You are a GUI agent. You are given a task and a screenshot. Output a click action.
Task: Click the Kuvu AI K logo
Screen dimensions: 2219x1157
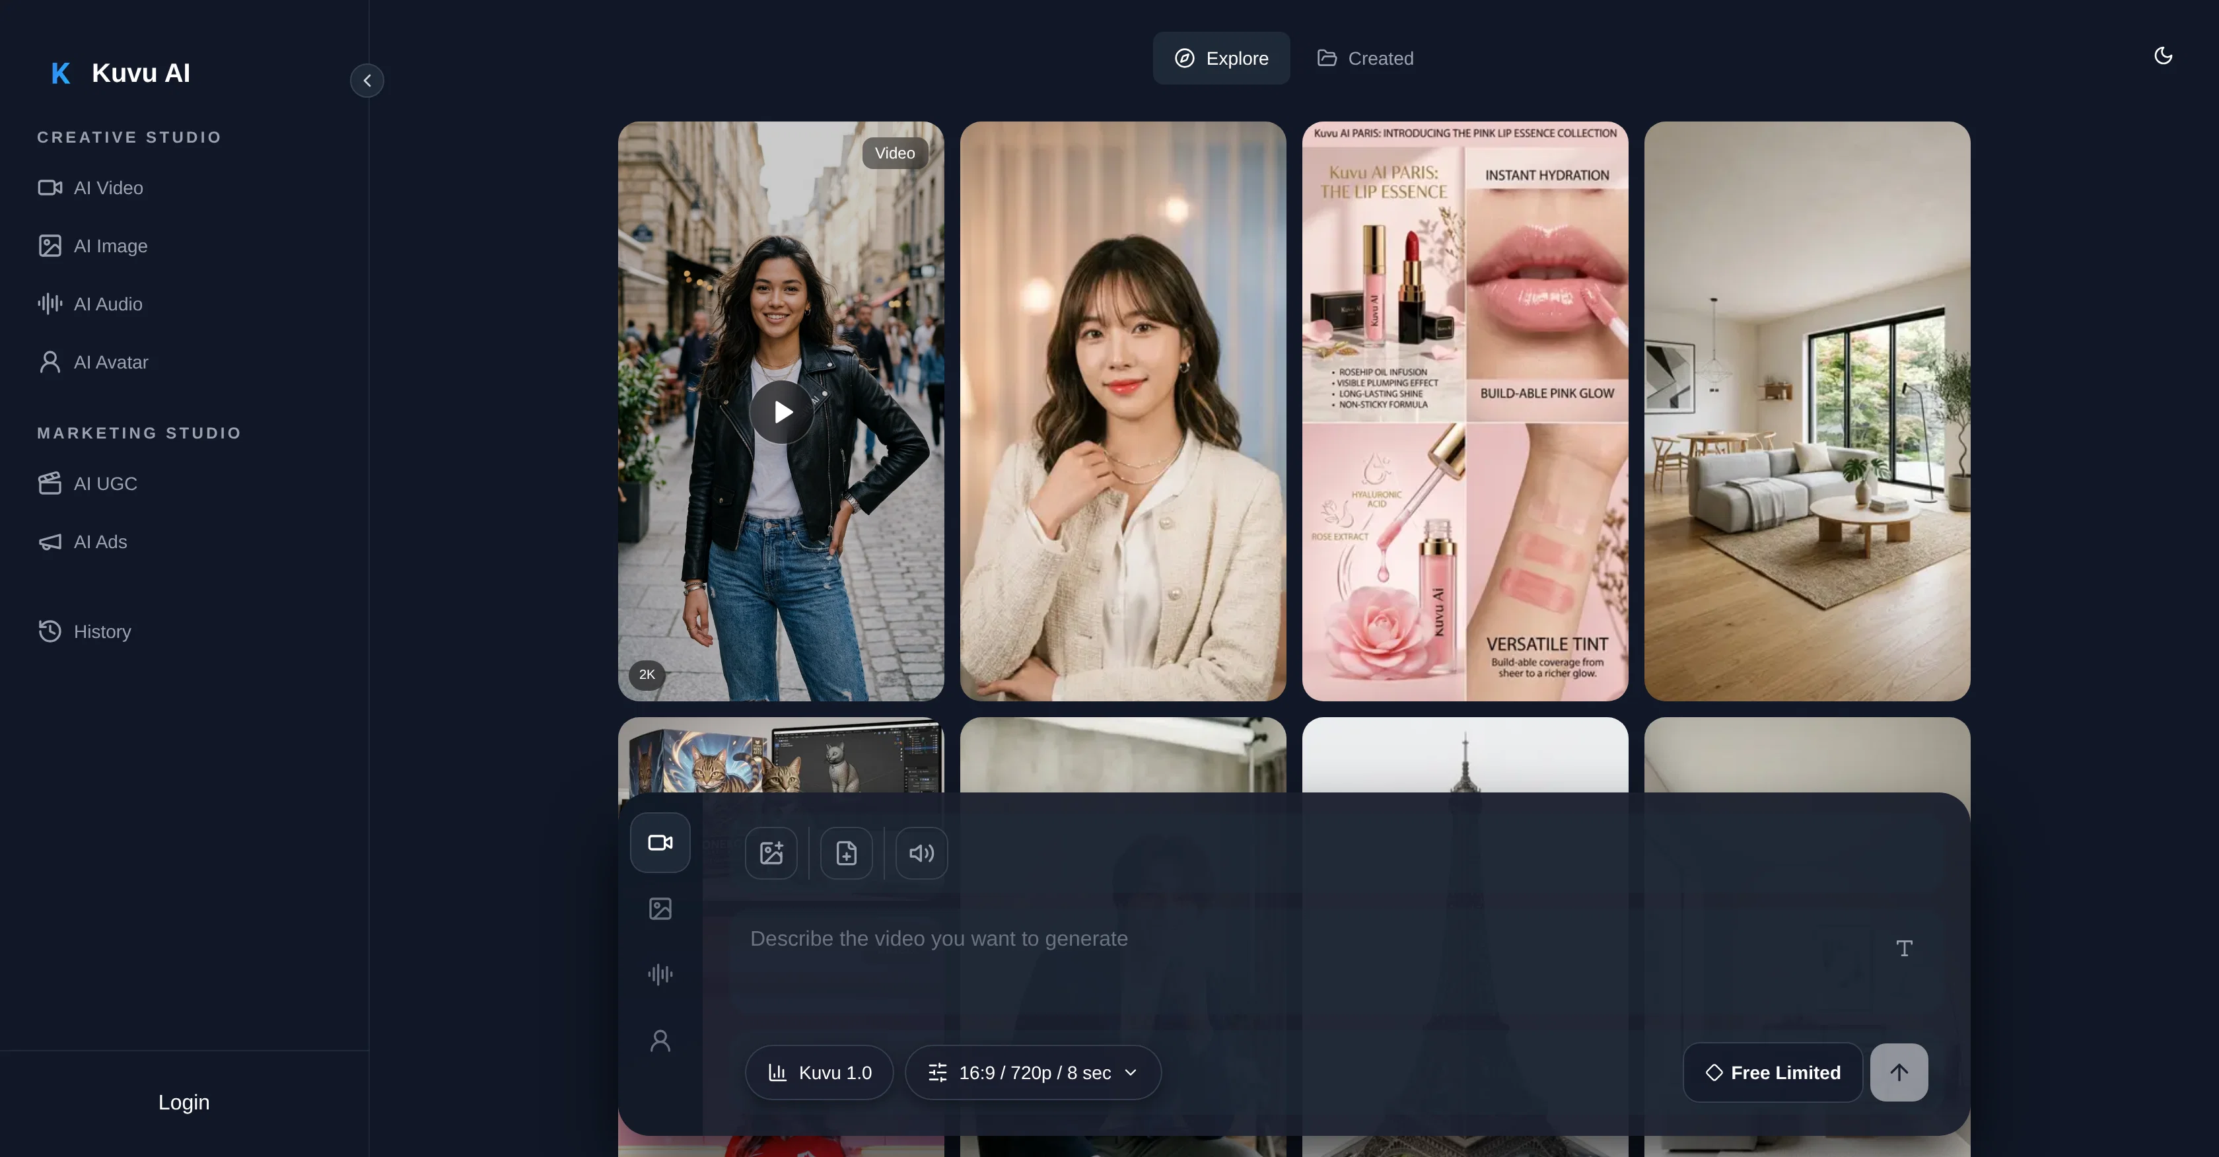[60, 73]
